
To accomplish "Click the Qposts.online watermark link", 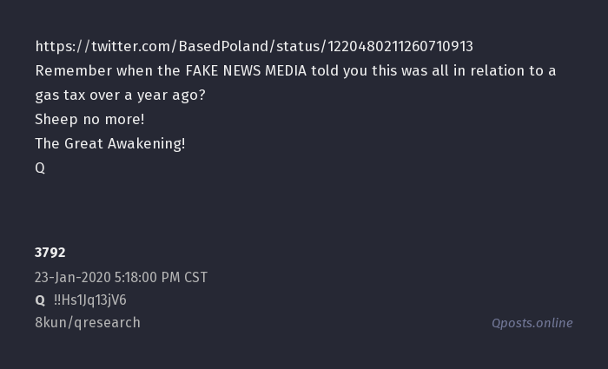I will click(x=532, y=323).
